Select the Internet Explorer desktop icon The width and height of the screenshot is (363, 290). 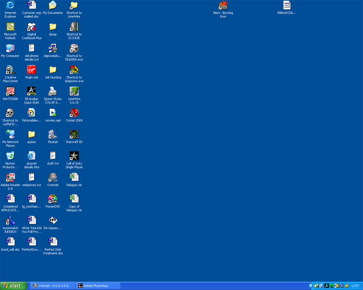tap(10, 5)
